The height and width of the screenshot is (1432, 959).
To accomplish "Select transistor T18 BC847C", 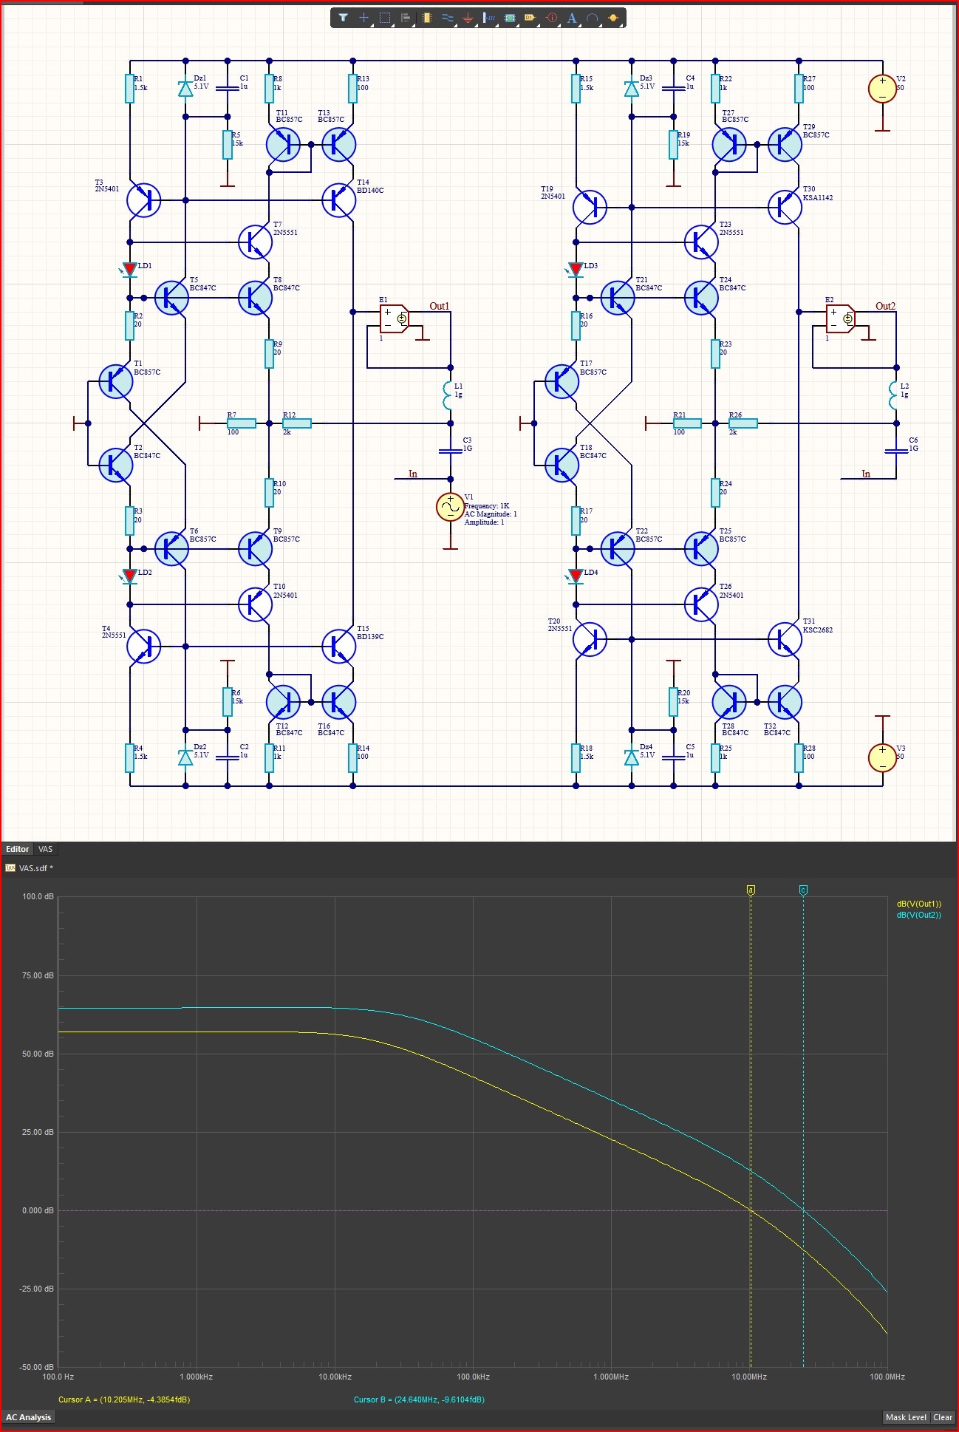I will pyautogui.click(x=562, y=465).
